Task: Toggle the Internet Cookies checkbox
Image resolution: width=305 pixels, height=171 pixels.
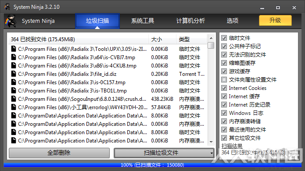Action: (224, 88)
